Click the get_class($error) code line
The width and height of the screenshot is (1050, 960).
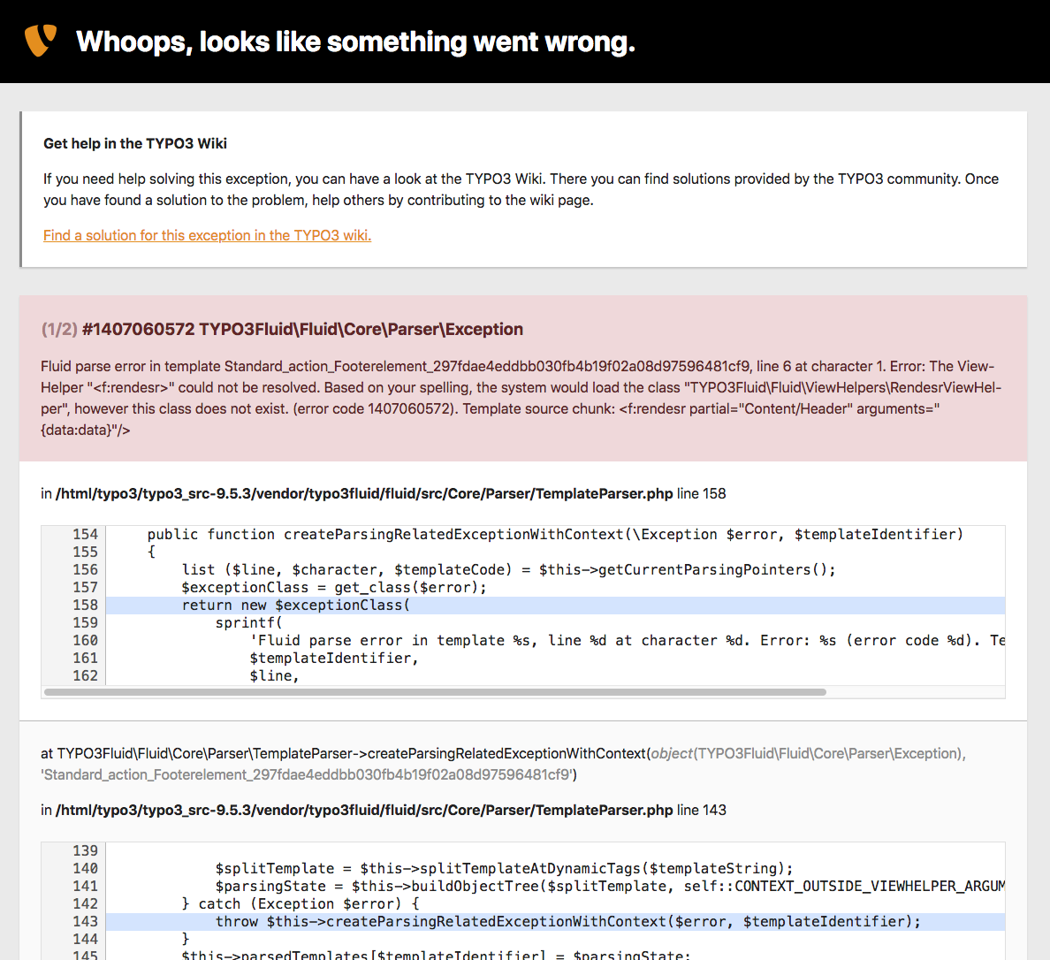coord(333,587)
